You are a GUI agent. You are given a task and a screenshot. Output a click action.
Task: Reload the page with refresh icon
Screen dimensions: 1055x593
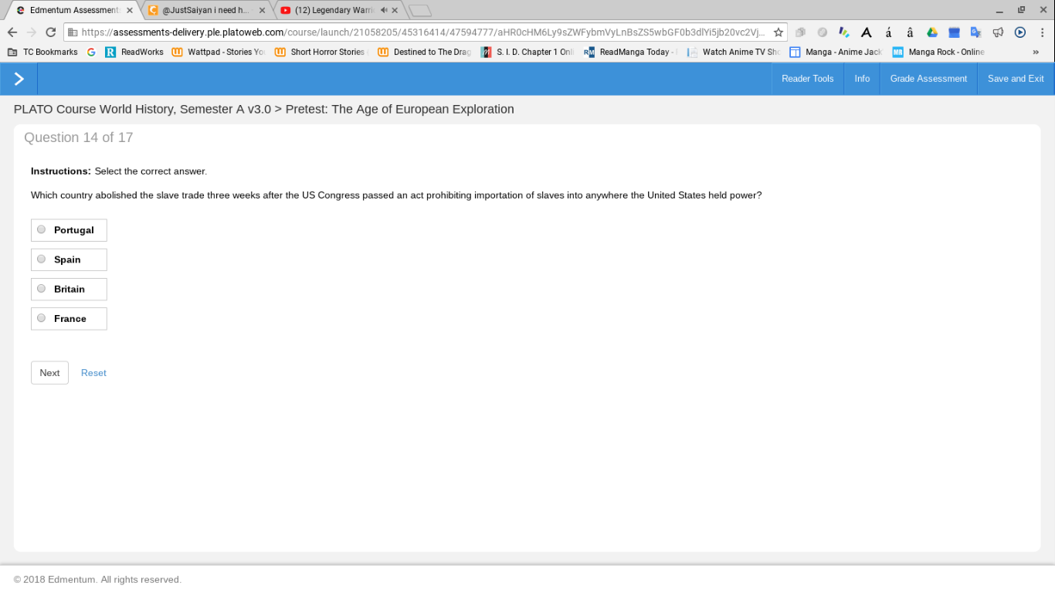click(x=51, y=32)
